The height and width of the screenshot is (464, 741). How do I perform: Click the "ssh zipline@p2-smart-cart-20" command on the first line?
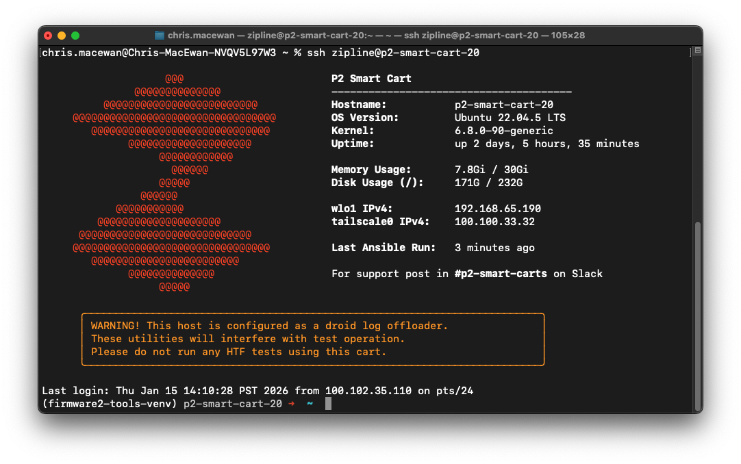[393, 53]
